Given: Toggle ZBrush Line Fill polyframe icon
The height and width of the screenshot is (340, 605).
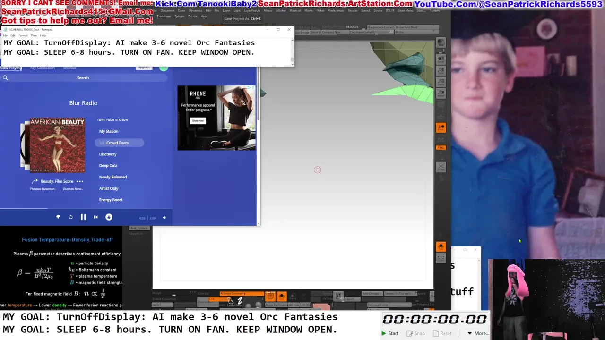Looking at the screenshot, I should 270,296.
